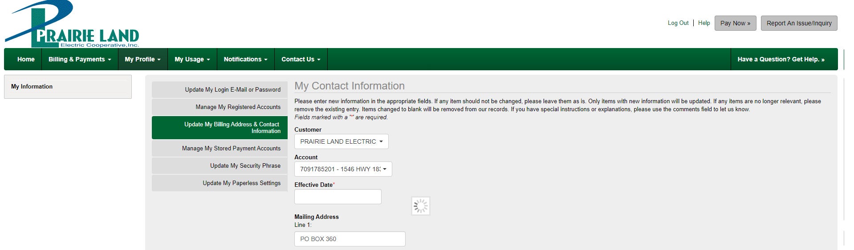The image size is (854, 250).
Task: Open the My Usage menu
Action: 192,59
